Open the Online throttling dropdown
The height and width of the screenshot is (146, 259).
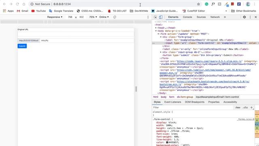pos(104,17)
